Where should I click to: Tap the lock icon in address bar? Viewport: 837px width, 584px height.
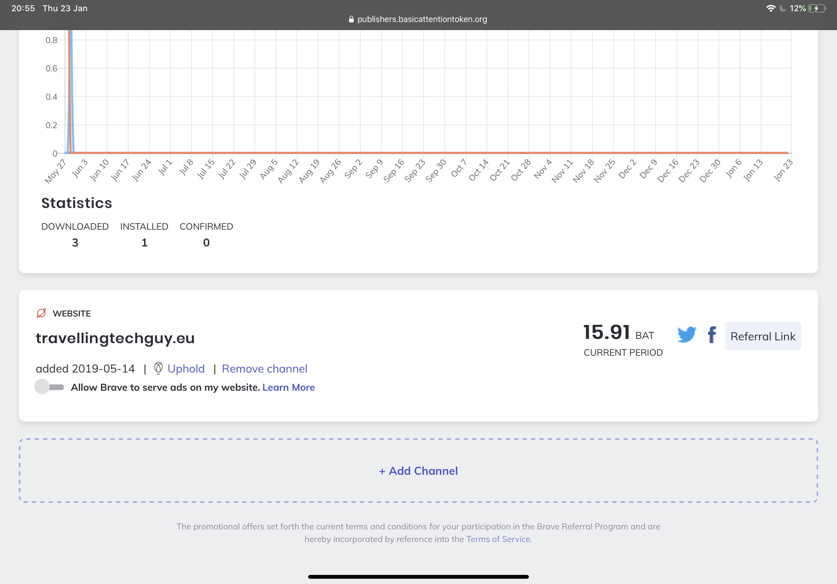coord(351,19)
